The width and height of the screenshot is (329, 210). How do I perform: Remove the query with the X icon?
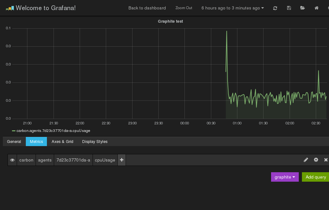pos(326,160)
